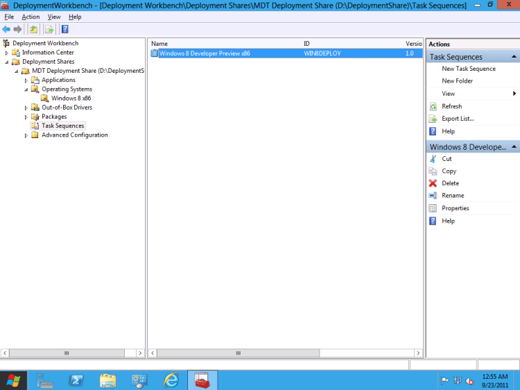Click the tree pane horizontal scrollbar thumb

[x=67, y=353]
